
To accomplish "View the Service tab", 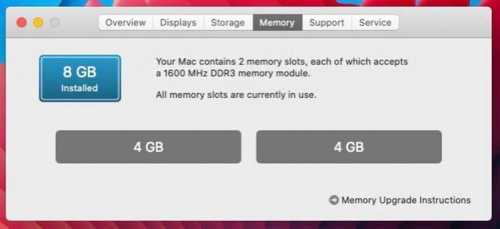I will pos(375,22).
